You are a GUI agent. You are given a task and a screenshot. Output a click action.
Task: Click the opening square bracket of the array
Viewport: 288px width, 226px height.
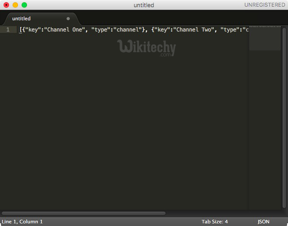tap(20, 30)
